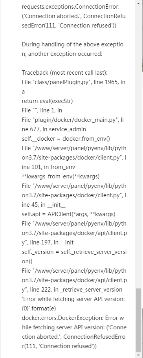Click the '{0}'.format(e)' line

tap(39, 308)
